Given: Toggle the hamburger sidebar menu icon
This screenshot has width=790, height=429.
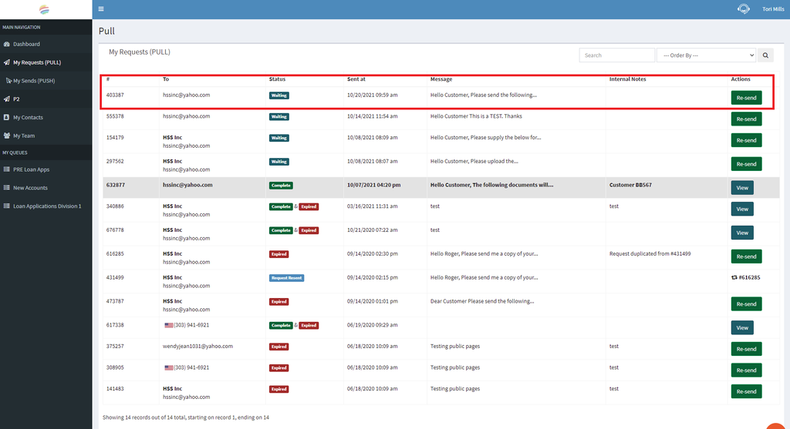Looking at the screenshot, I should pyautogui.click(x=101, y=9).
